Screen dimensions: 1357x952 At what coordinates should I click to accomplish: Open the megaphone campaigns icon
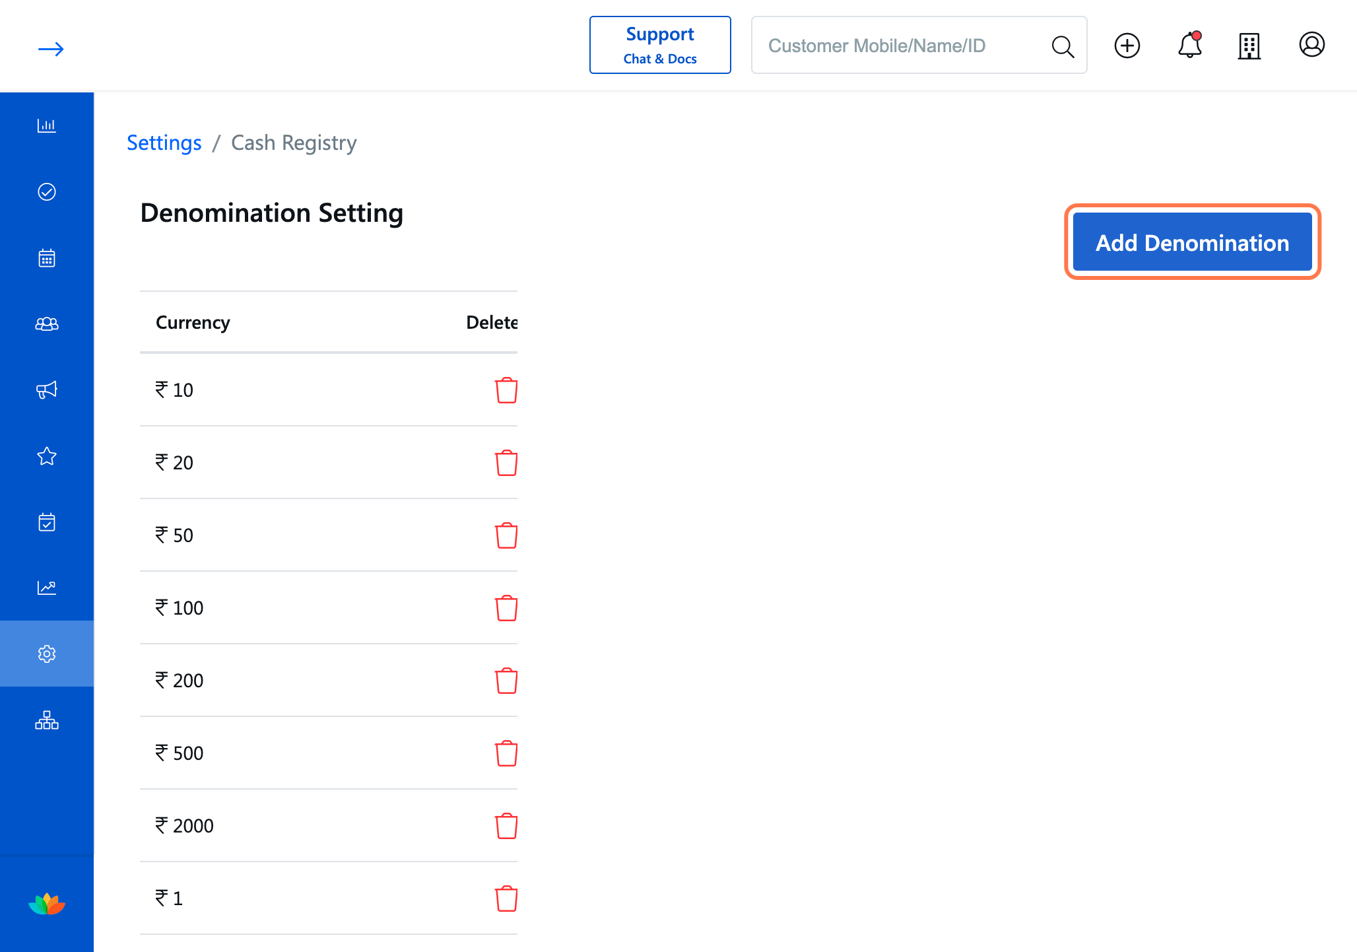(47, 390)
